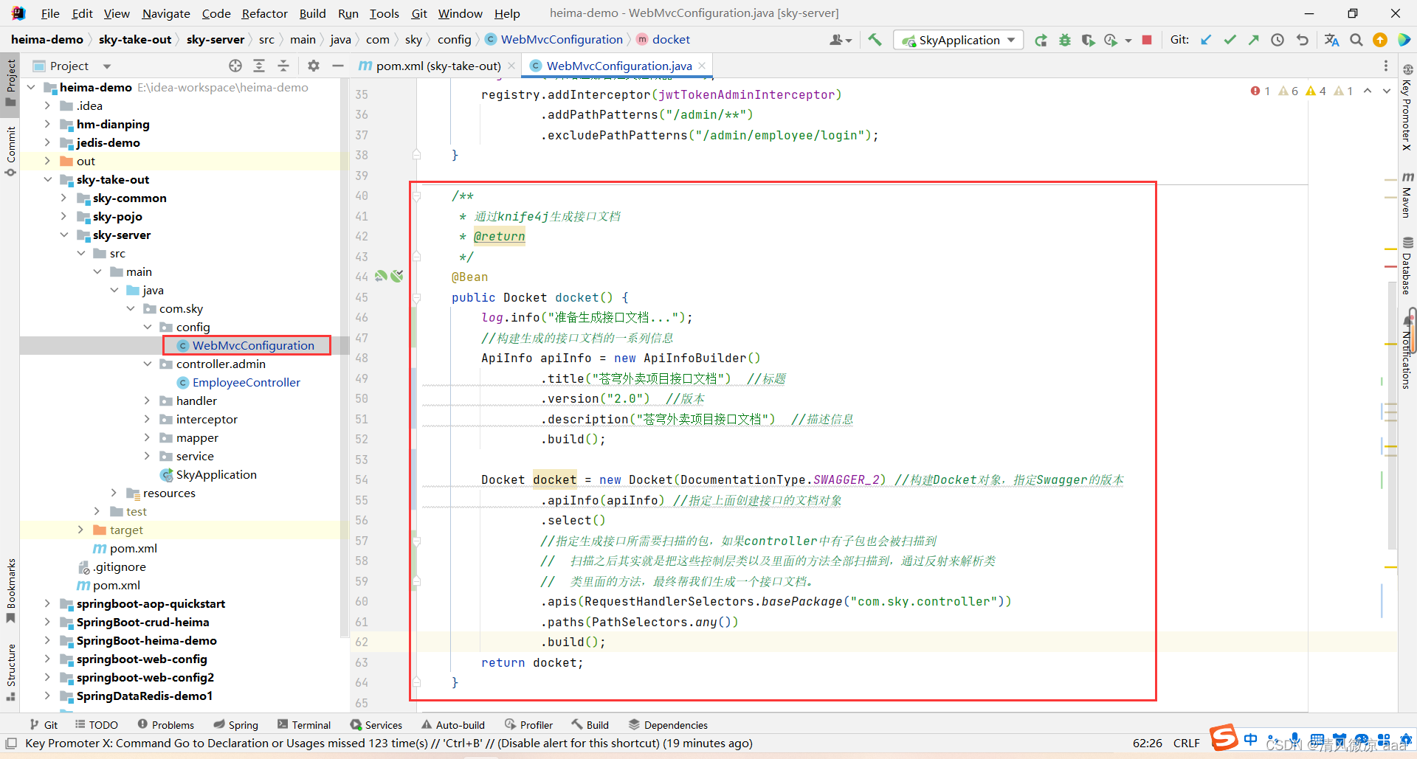This screenshot has height=759, width=1417.
Task: Run SkyApplication with the run icon
Action: pos(1041,40)
